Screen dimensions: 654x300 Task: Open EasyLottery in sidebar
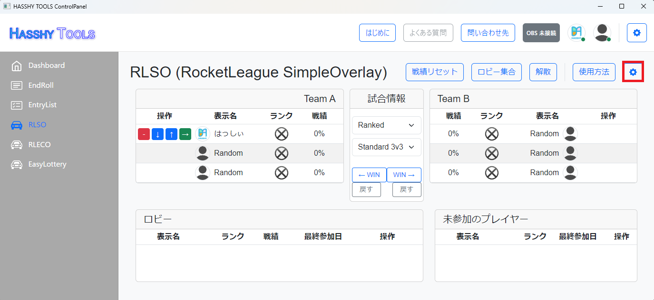coord(48,164)
